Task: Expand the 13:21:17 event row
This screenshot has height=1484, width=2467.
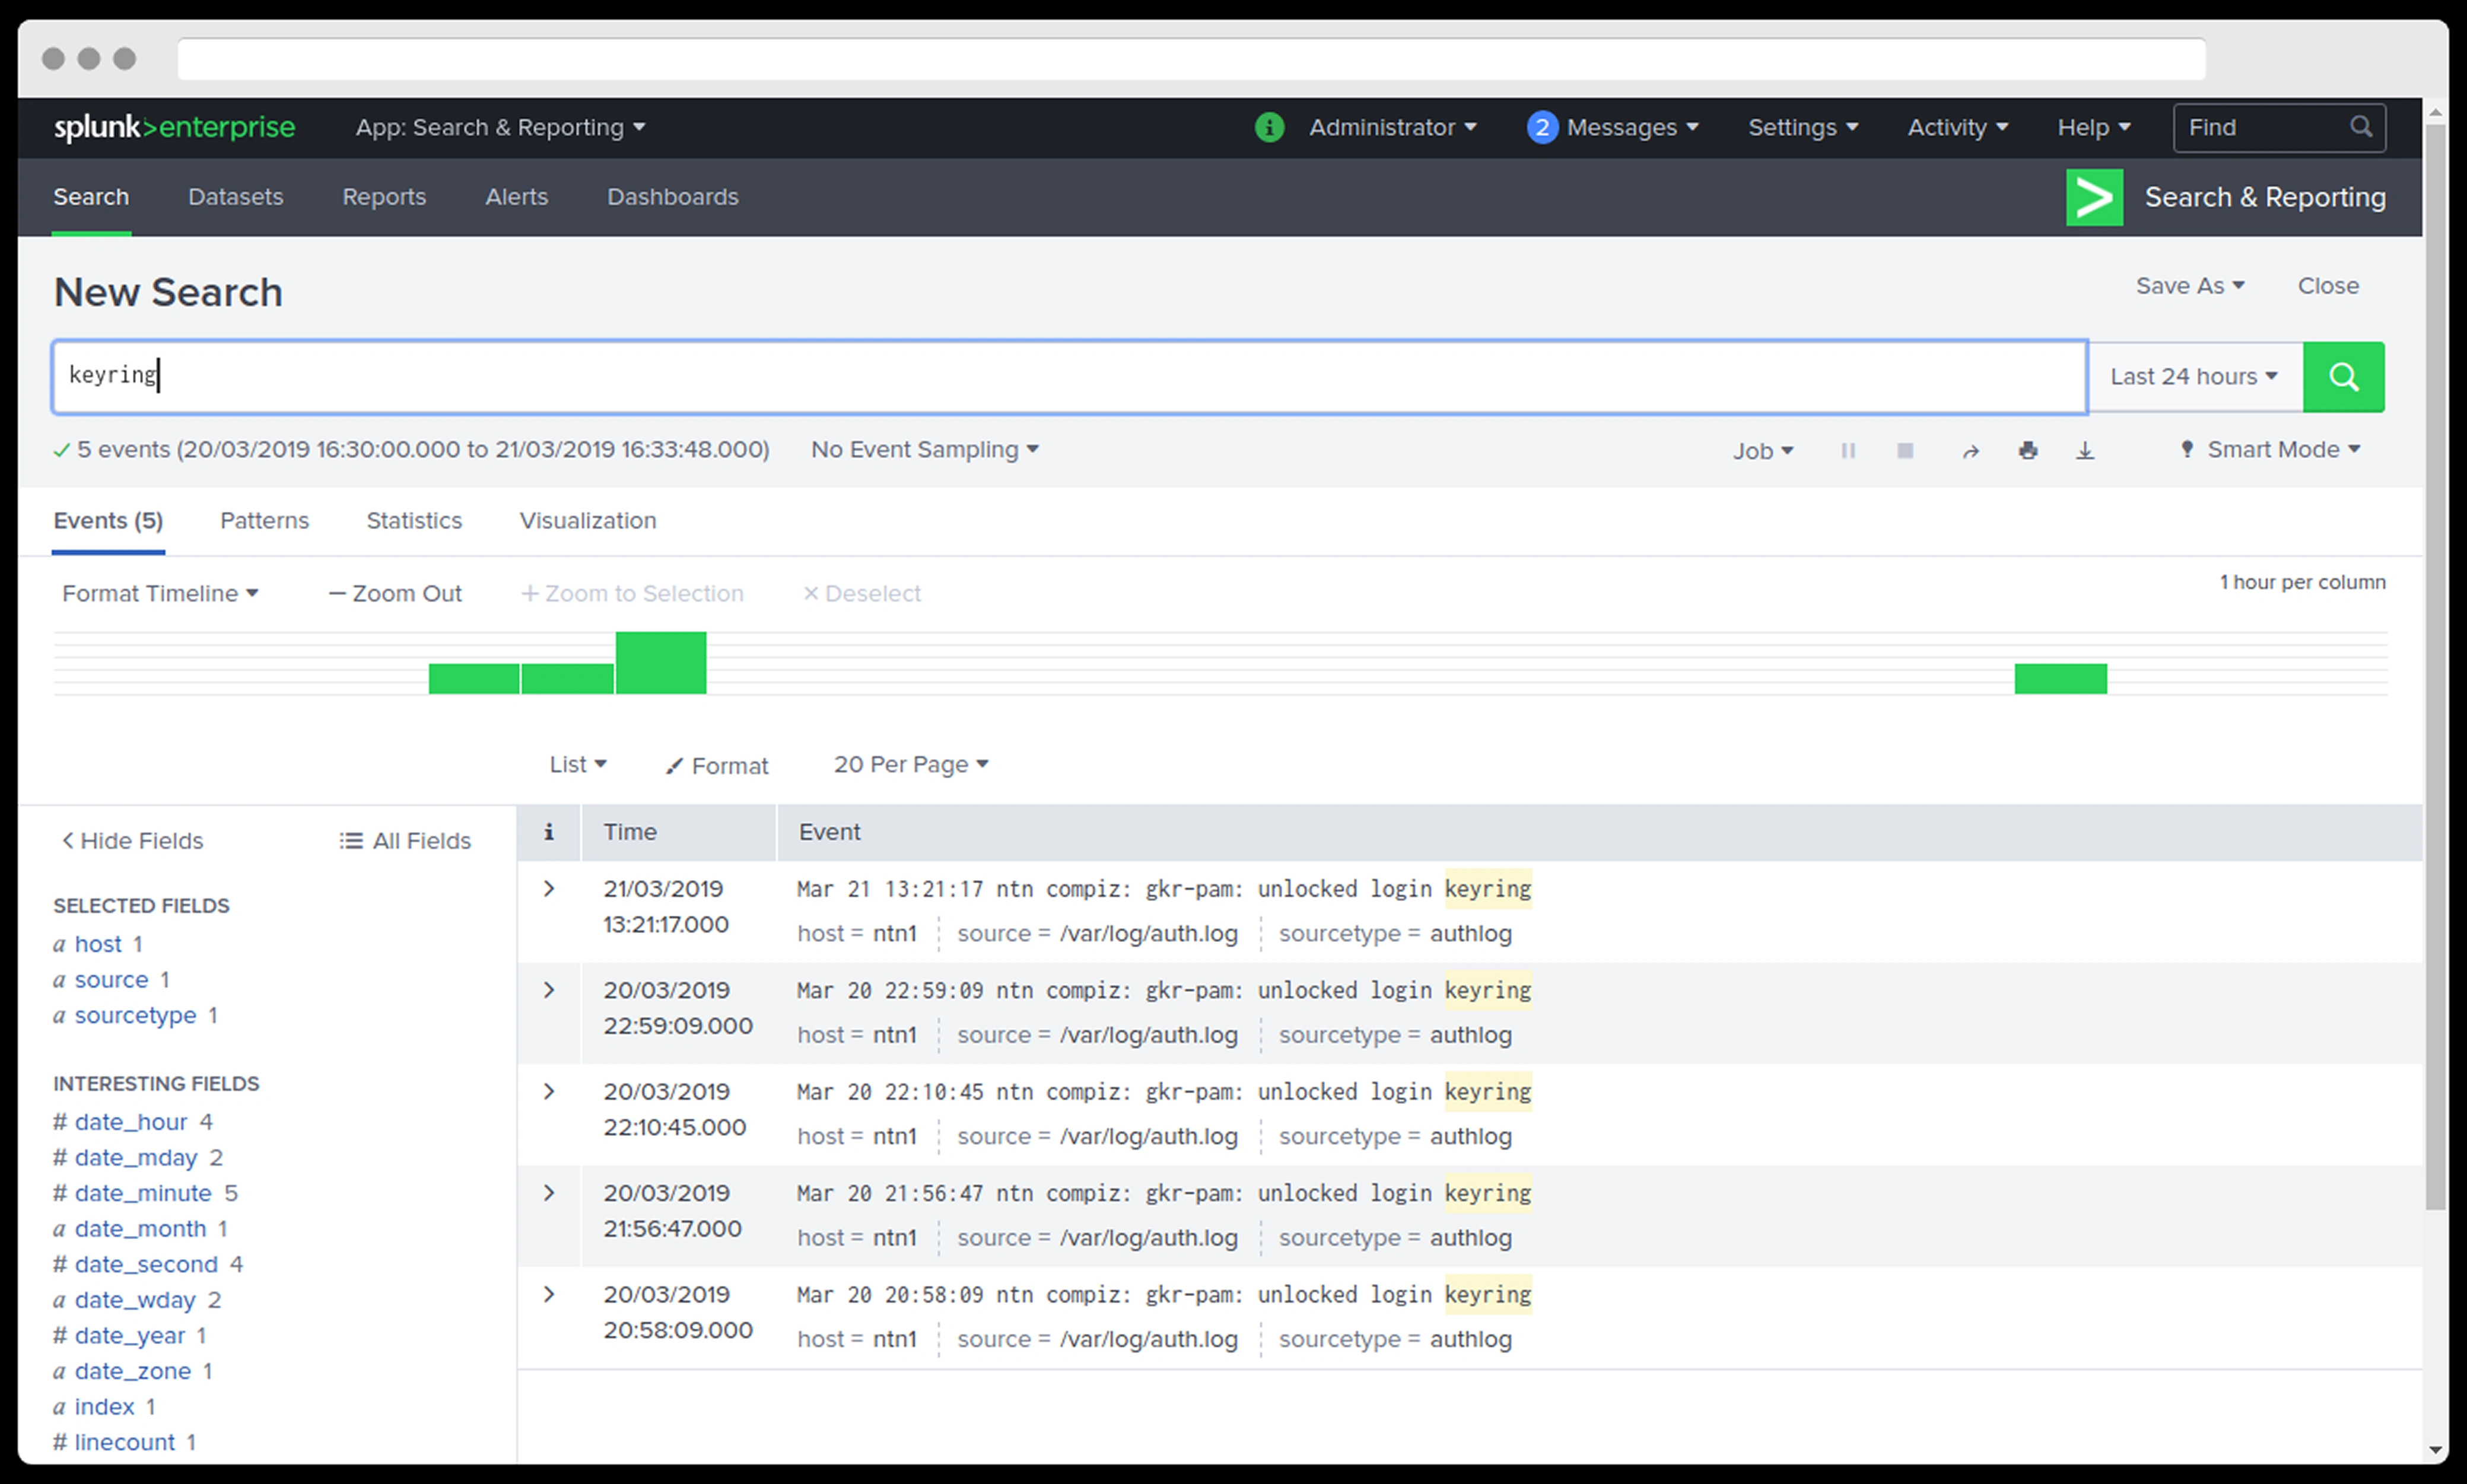Action: [549, 889]
